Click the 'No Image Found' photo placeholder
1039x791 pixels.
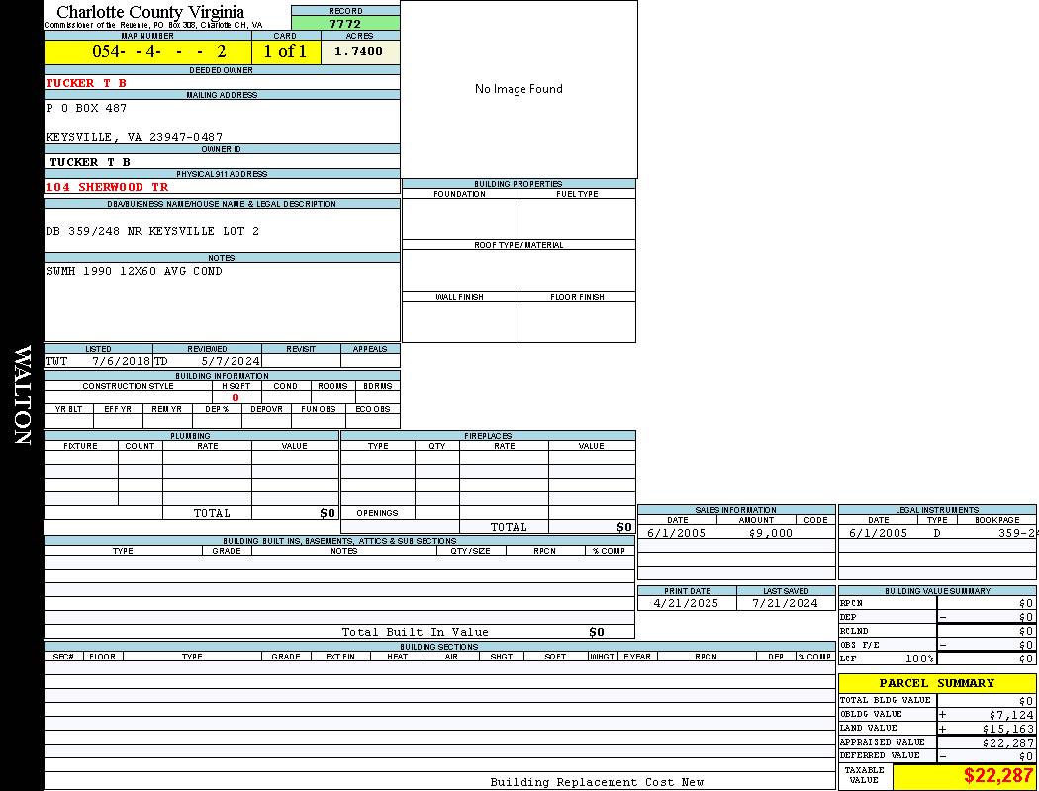coord(519,89)
